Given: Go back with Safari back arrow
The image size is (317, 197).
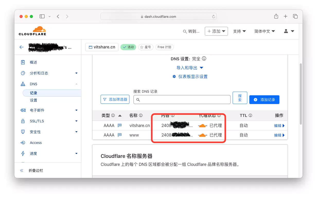Looking at the screenshot, I should tap(58, 16).
